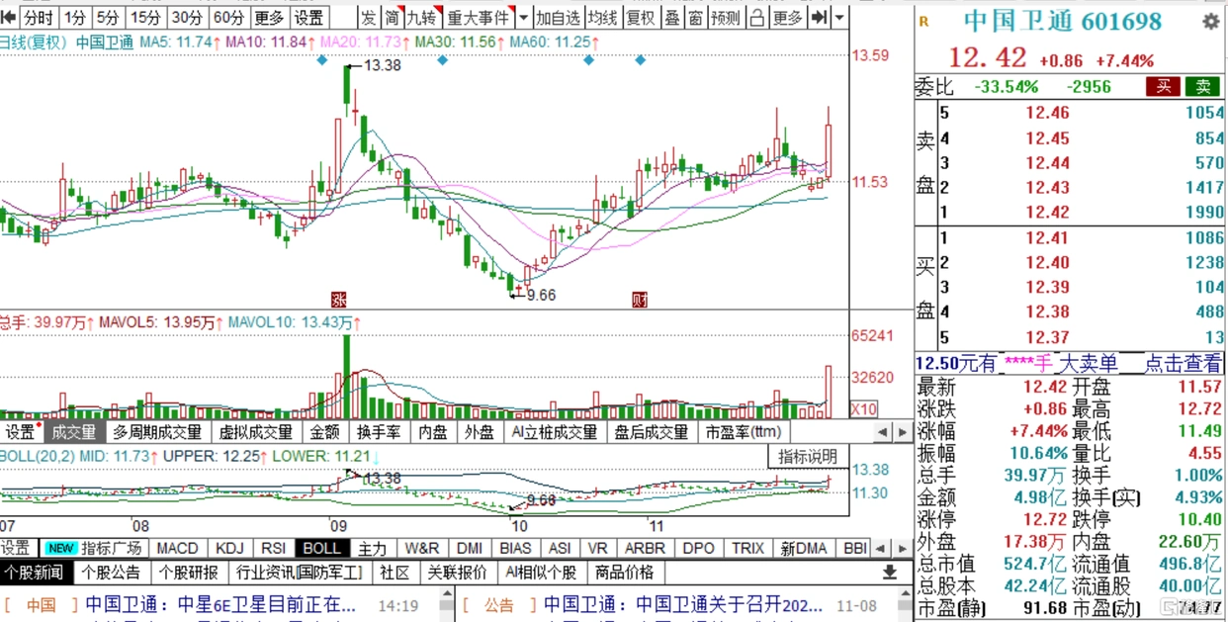The image size is (1228, 622).
Task: Click the jump-to-end arrow icon in the top toolbar
Action: (819, 18)
